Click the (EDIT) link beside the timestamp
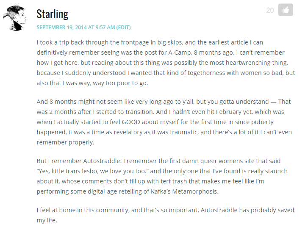 (123, 28)
